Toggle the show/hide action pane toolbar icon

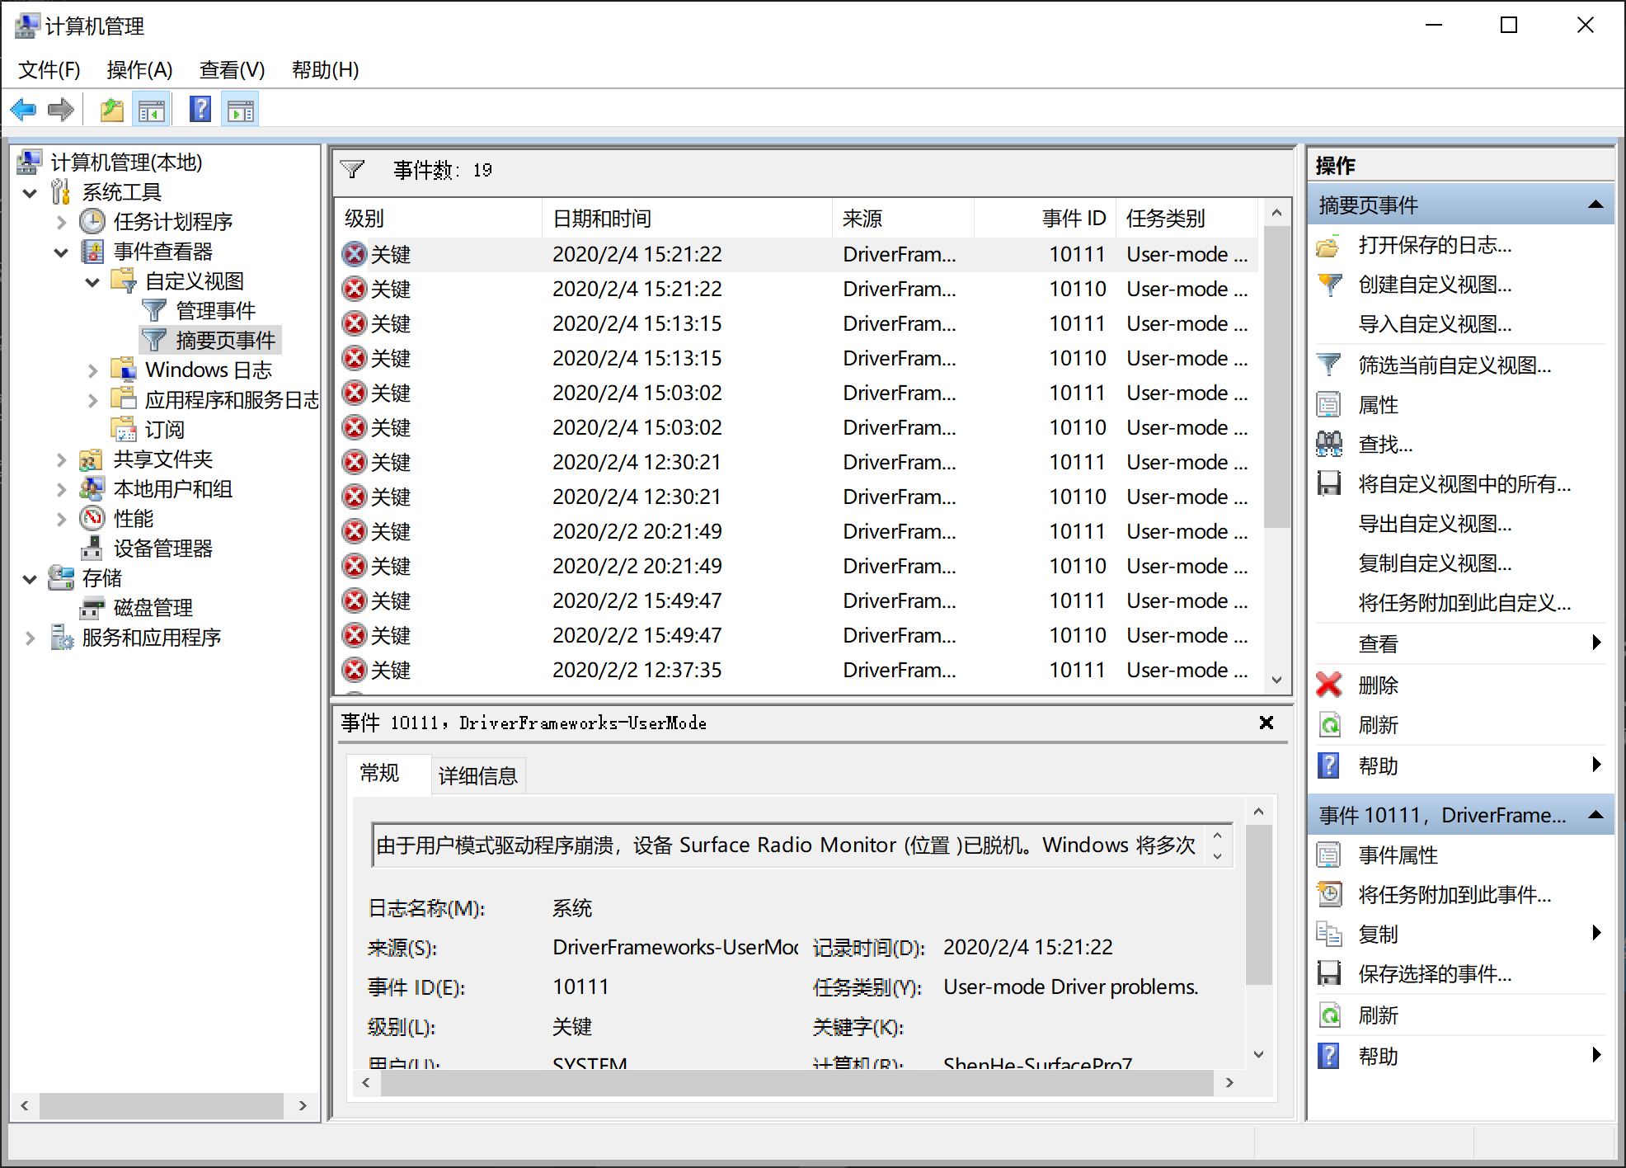[x=241, y=110]
